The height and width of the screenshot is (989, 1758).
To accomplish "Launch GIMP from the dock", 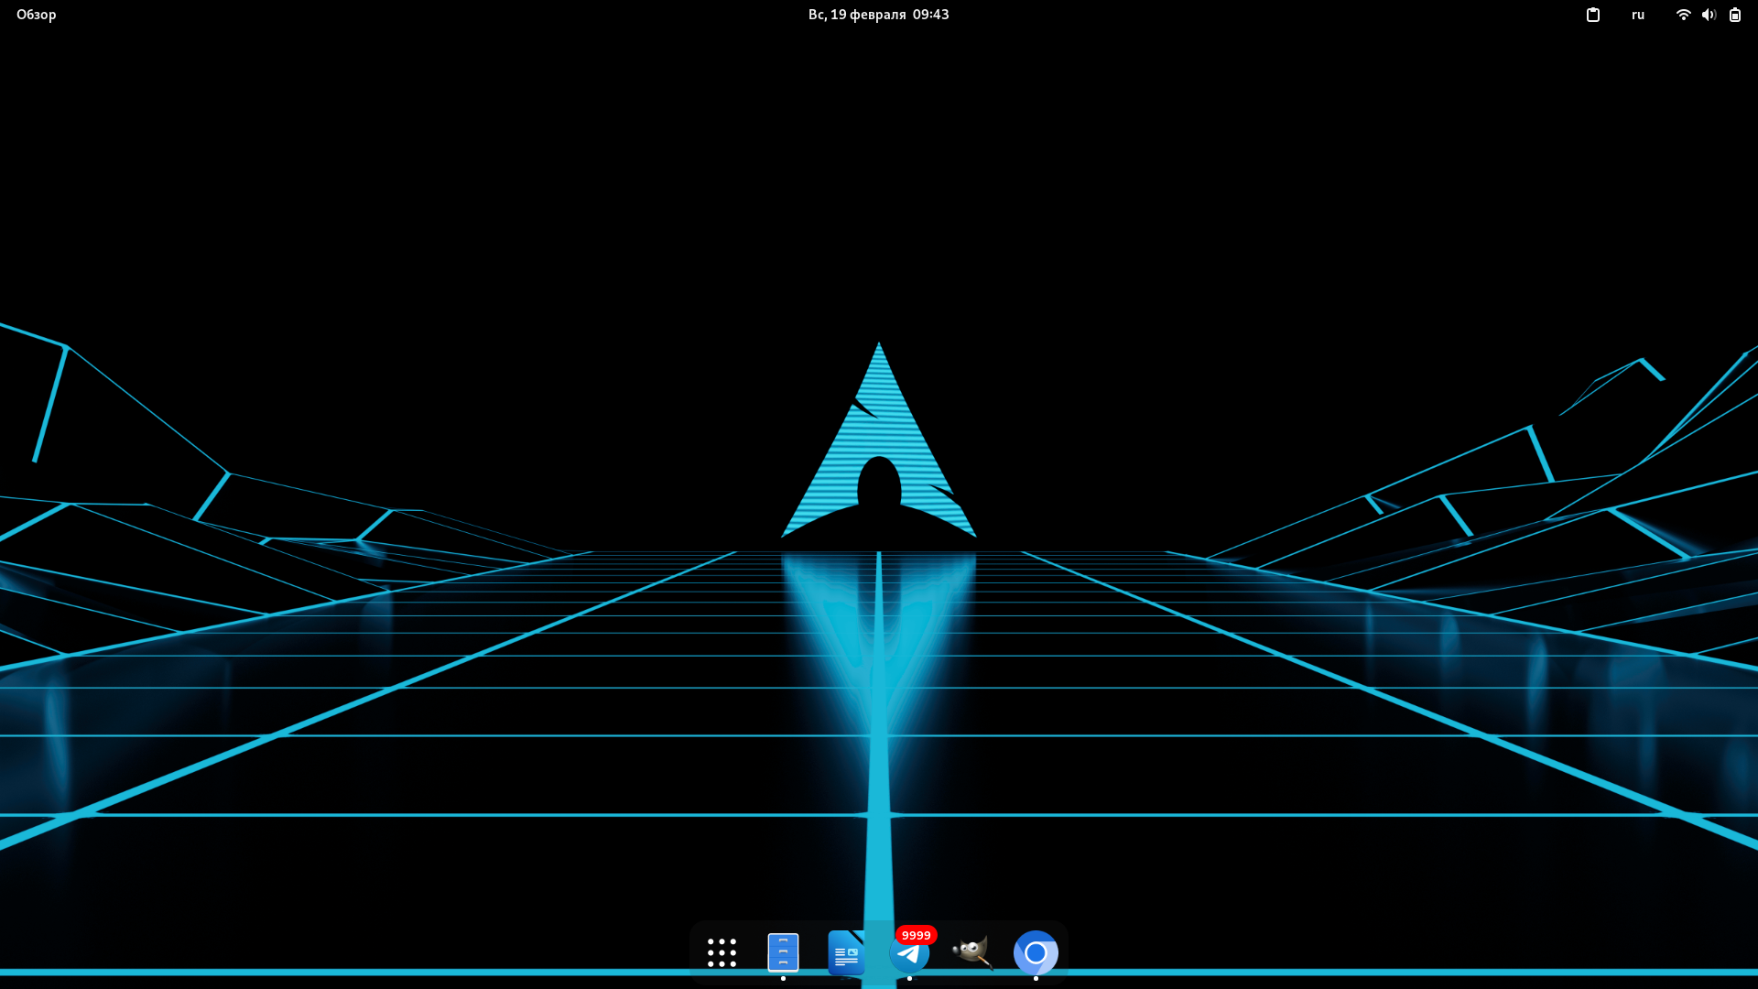I will tap(971, 952).
